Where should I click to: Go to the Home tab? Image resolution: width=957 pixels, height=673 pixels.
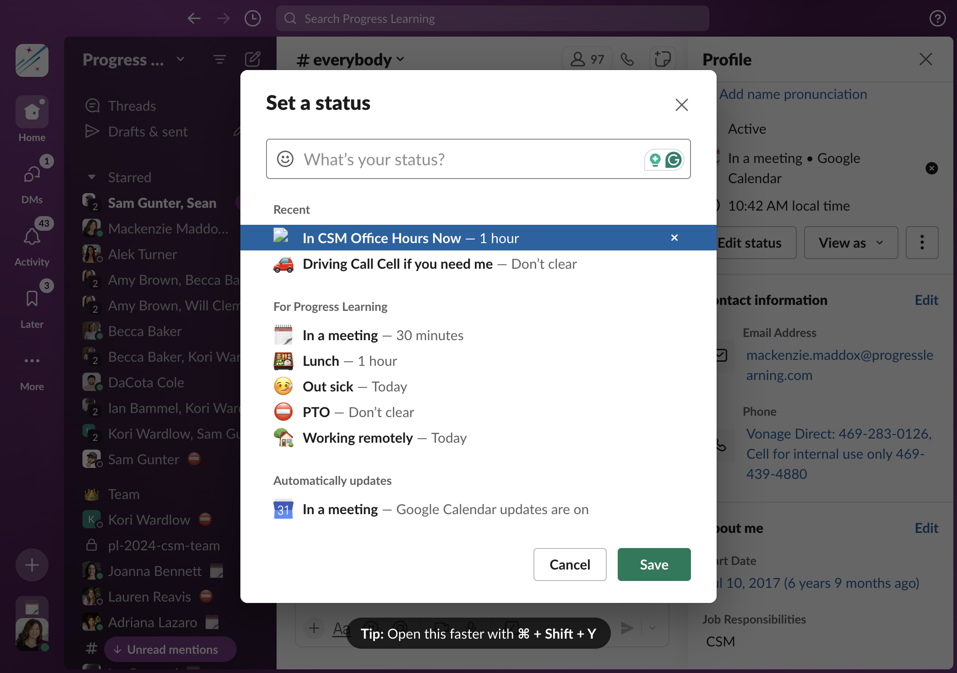[32, 120]
